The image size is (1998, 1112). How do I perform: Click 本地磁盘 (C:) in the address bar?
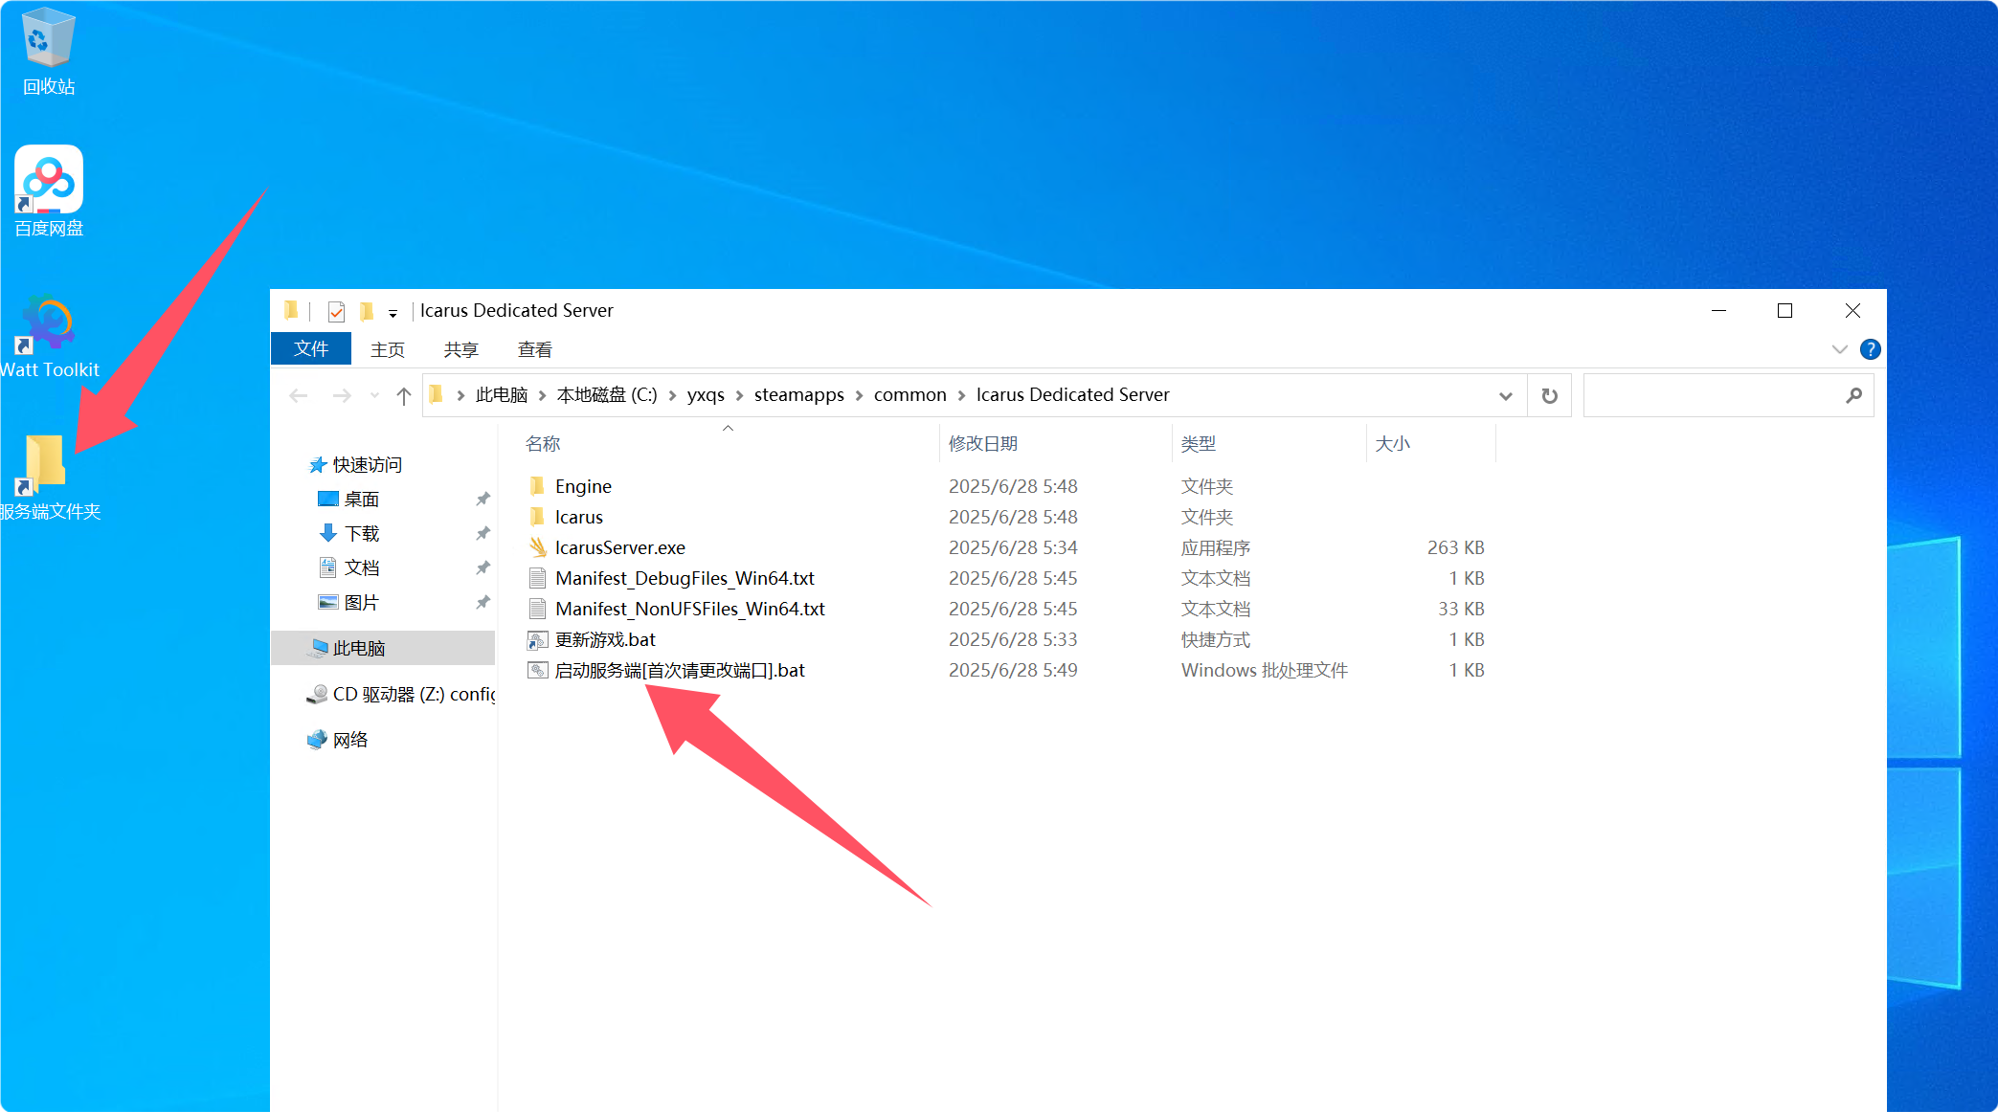click(x=607, y=395)
